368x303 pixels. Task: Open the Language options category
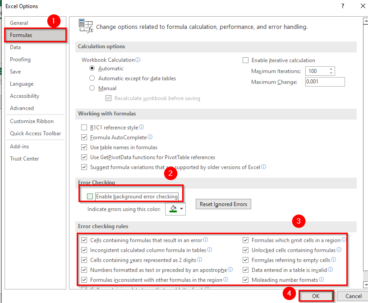(x=35, y=84)
